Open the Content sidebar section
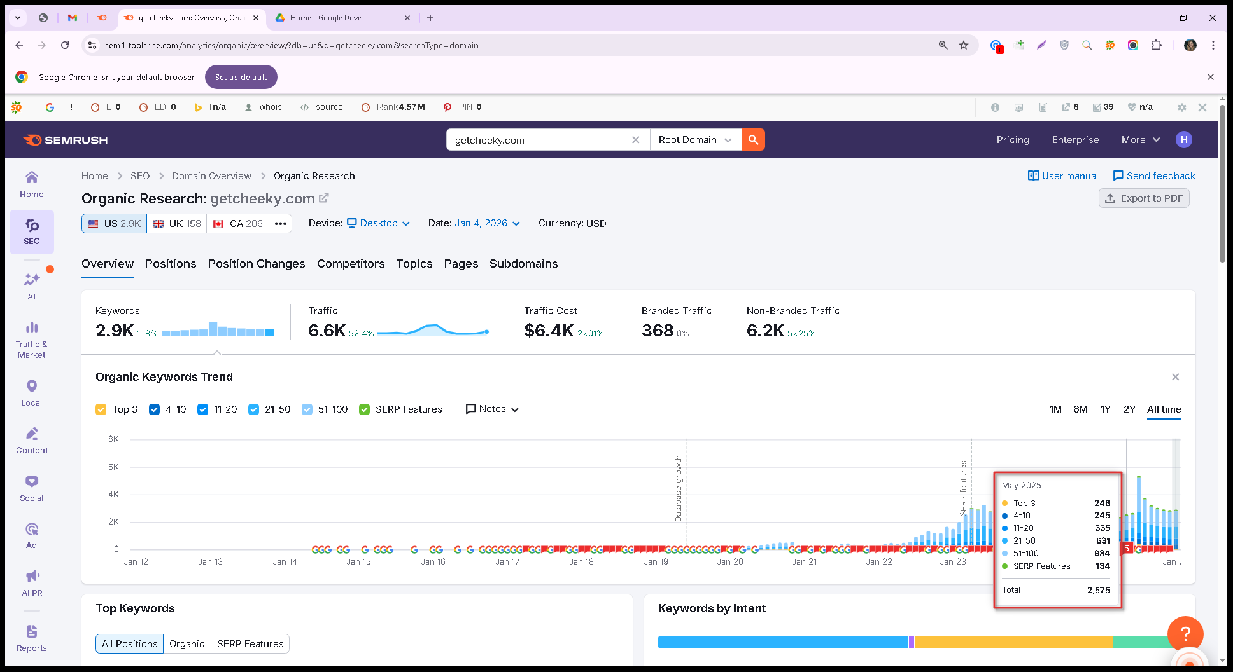 pos(31,440)
